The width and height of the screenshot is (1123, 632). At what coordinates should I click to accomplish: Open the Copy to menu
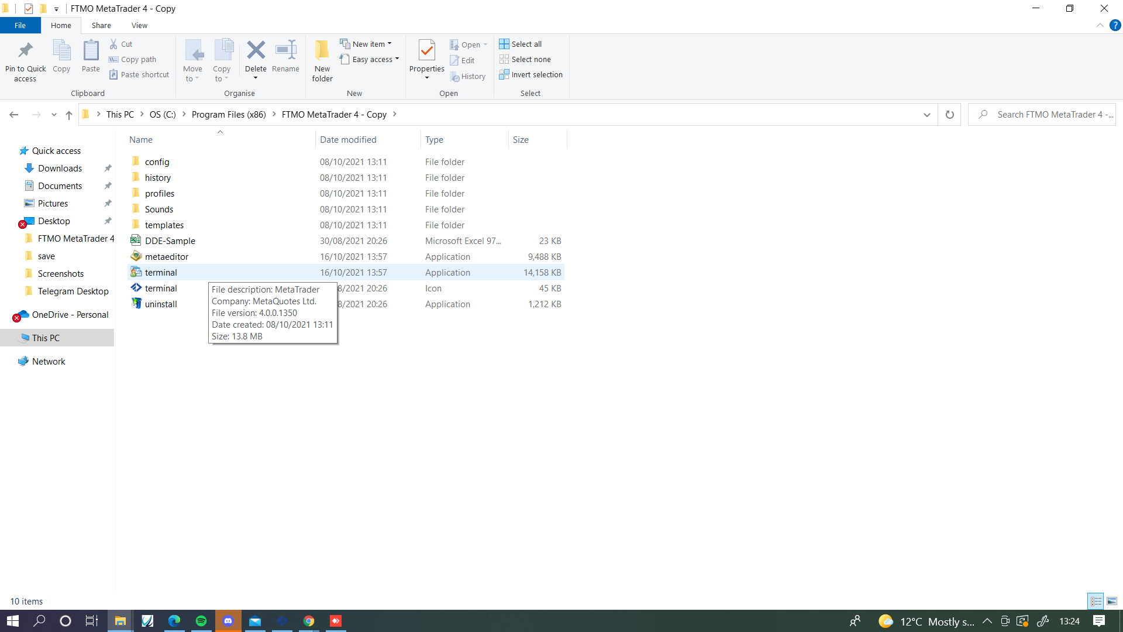point(222,61)
